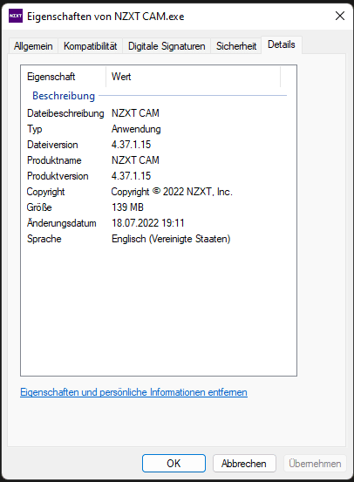Select the Dateiversion property label

click(x=52, y=145)
